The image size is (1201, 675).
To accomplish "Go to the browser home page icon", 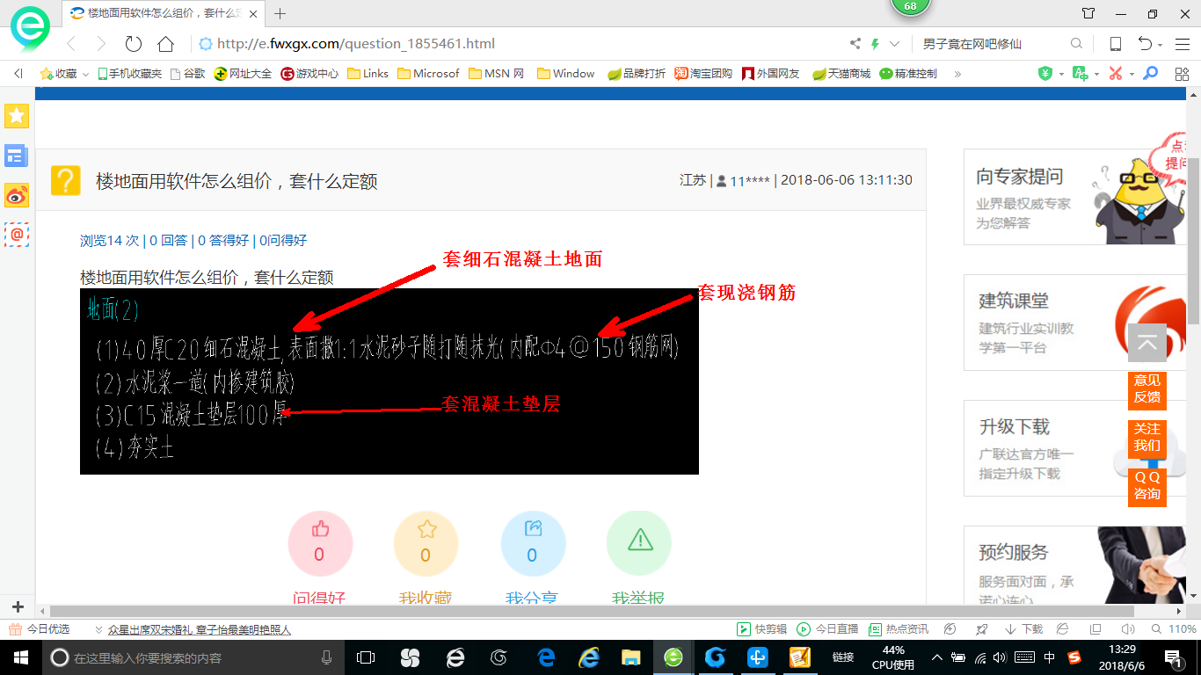I will tap(165, 44).
